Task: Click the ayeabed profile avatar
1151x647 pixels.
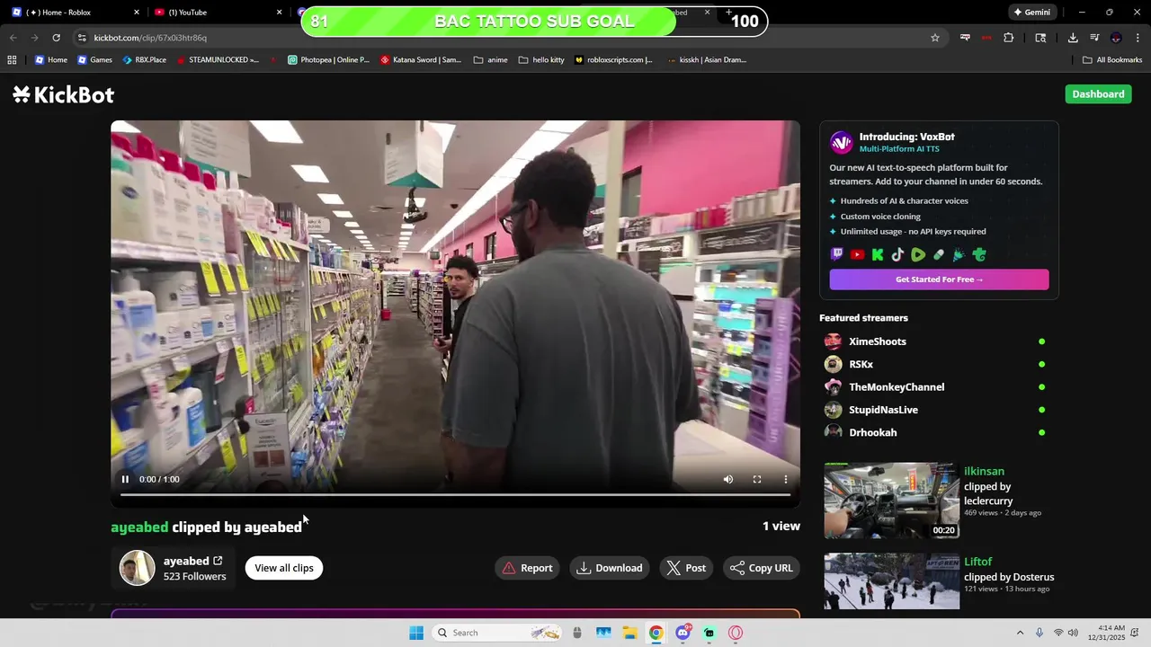Action: coord(138,568)
